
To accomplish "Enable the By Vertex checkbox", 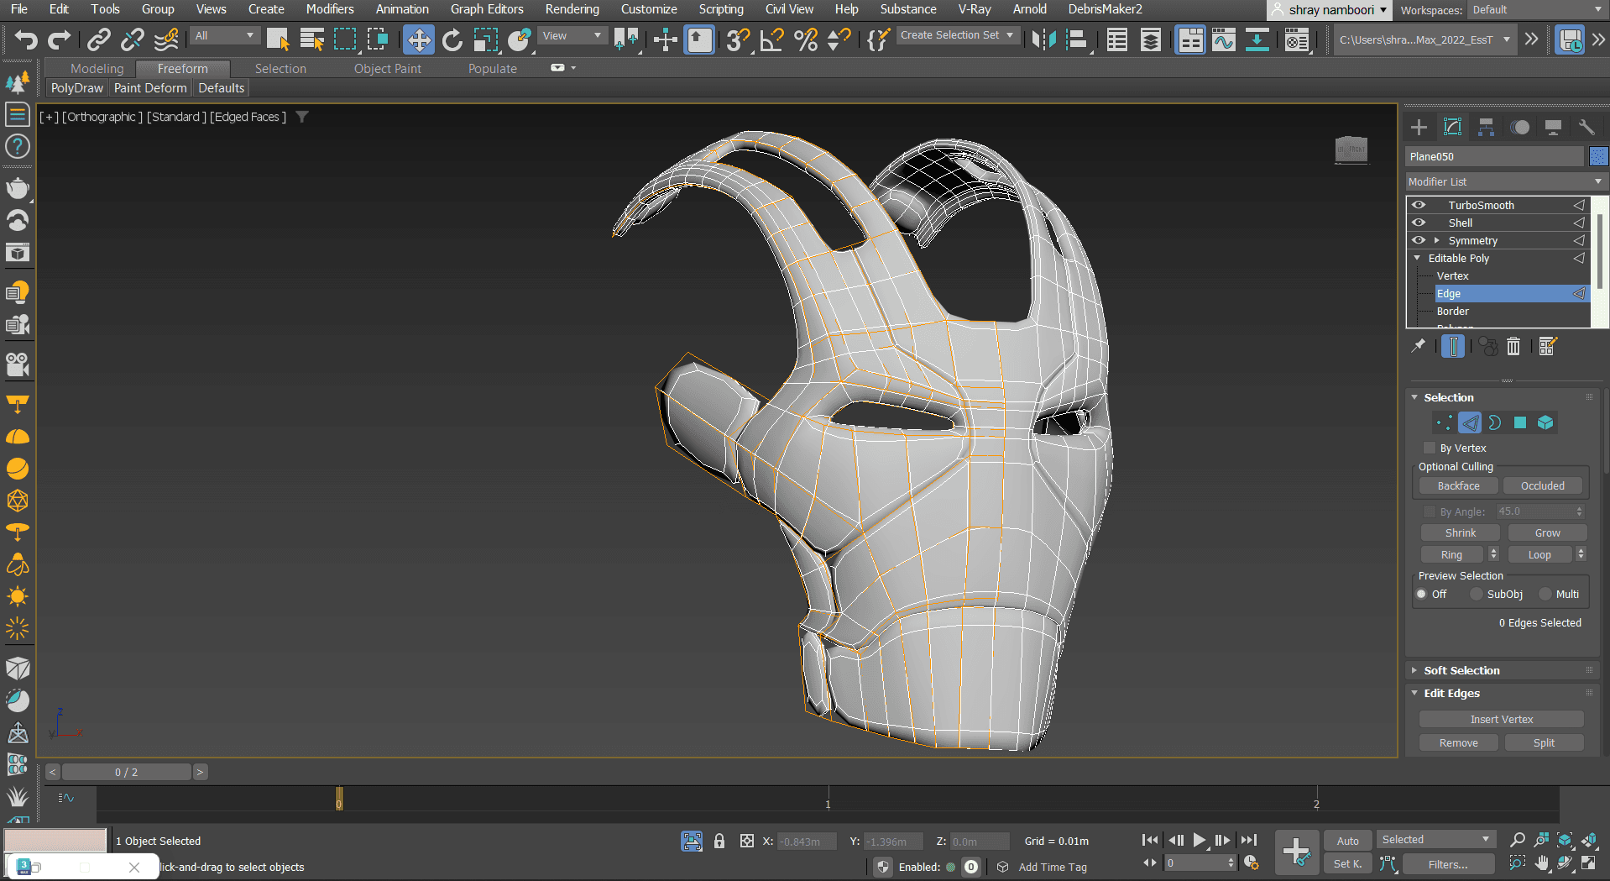I will (1430, 448).
